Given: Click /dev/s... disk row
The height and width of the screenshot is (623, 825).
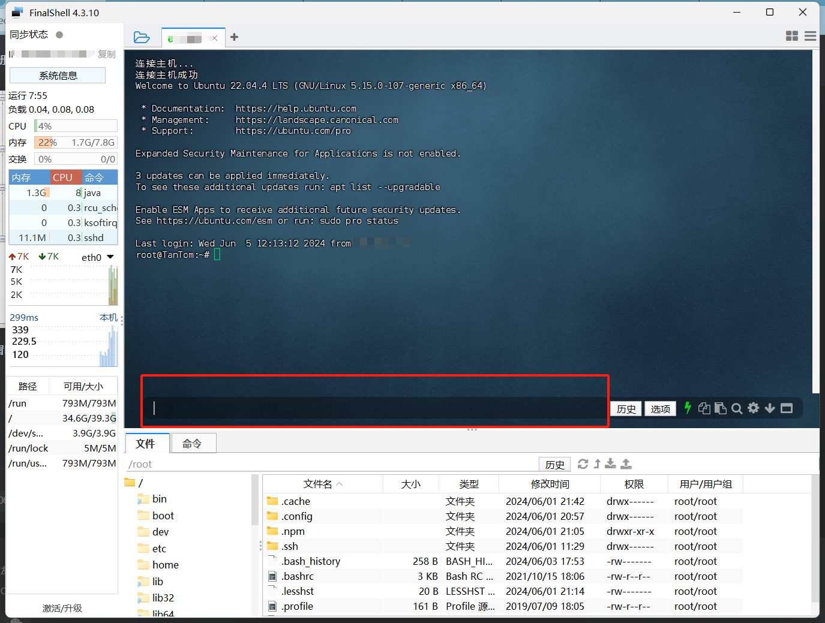Looking at the screenshot, I should [x=62, y=434].
